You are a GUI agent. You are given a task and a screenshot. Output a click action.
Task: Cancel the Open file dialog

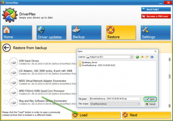150,104
